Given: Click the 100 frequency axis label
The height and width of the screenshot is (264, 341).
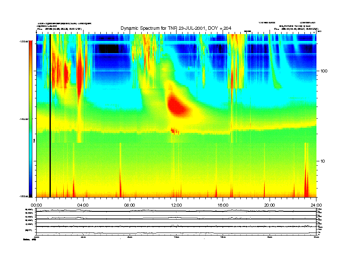Looking at the screenshot, I should (x=324, y=71).
